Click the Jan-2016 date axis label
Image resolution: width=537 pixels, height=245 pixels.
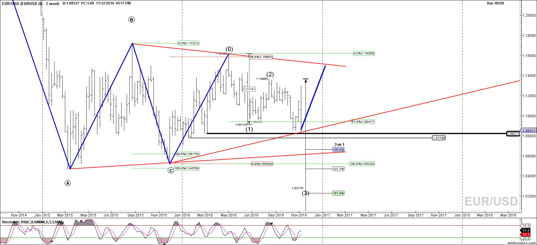pyautogui.click(x=182, y=215)
